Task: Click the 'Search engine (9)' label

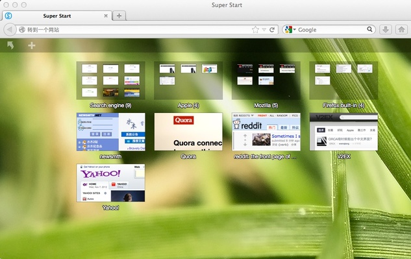Action: coord(110,105)
